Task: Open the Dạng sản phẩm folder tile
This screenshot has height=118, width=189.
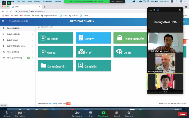Action: pos(56,66)
